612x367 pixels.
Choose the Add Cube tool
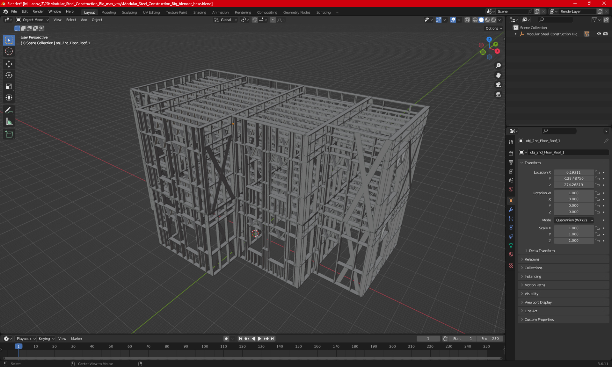pos(9,134)
